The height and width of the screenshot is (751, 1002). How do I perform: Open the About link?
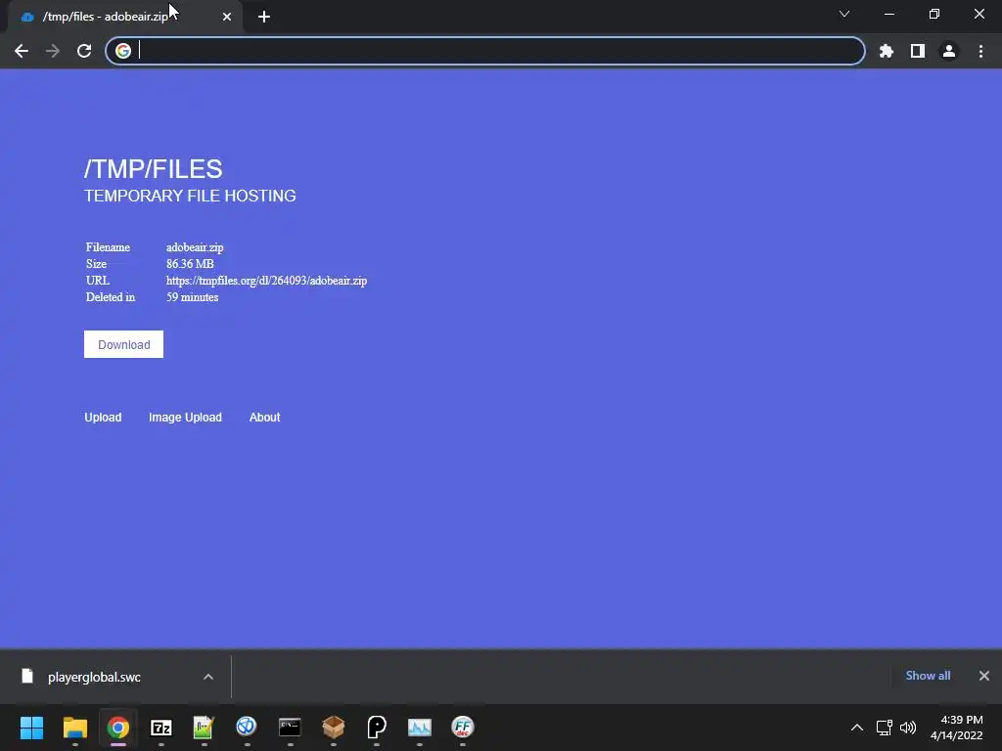[264, 417]
